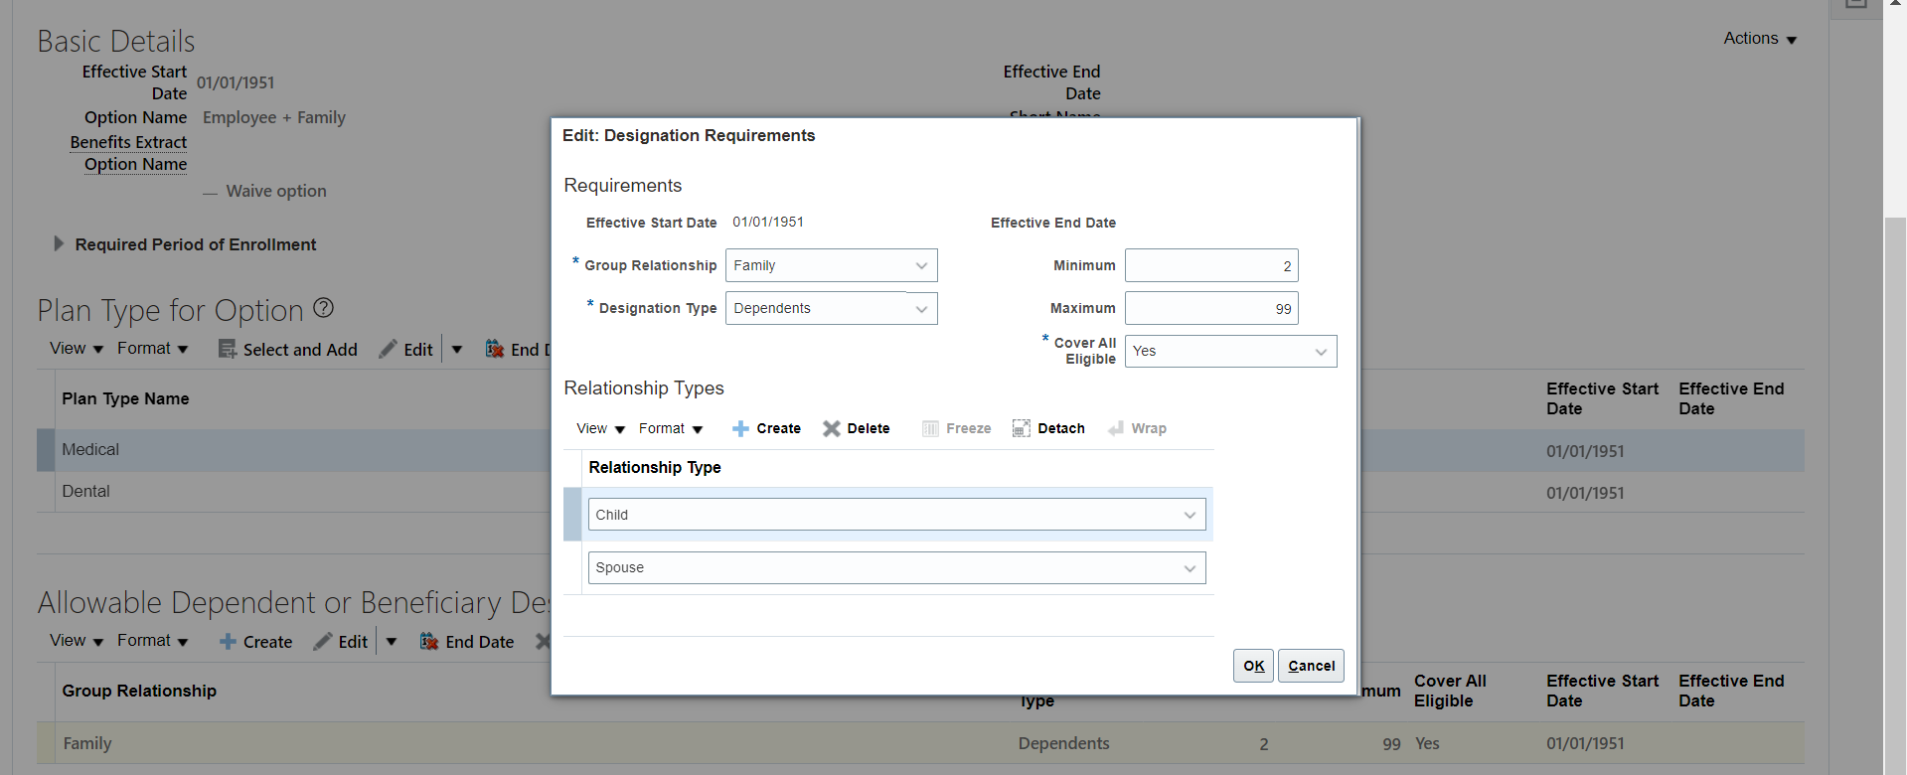Open the Format menu in Allowable Dependent section
Screen dimensions: 1907x775
(x=152, y=641)
